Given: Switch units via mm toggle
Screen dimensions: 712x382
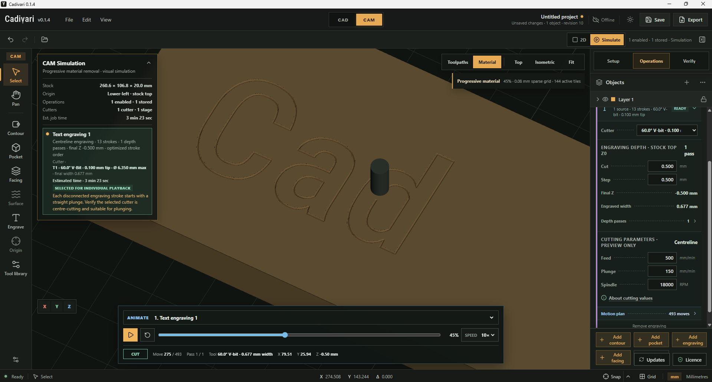Looking at the screenshot, I should [675, 376].
